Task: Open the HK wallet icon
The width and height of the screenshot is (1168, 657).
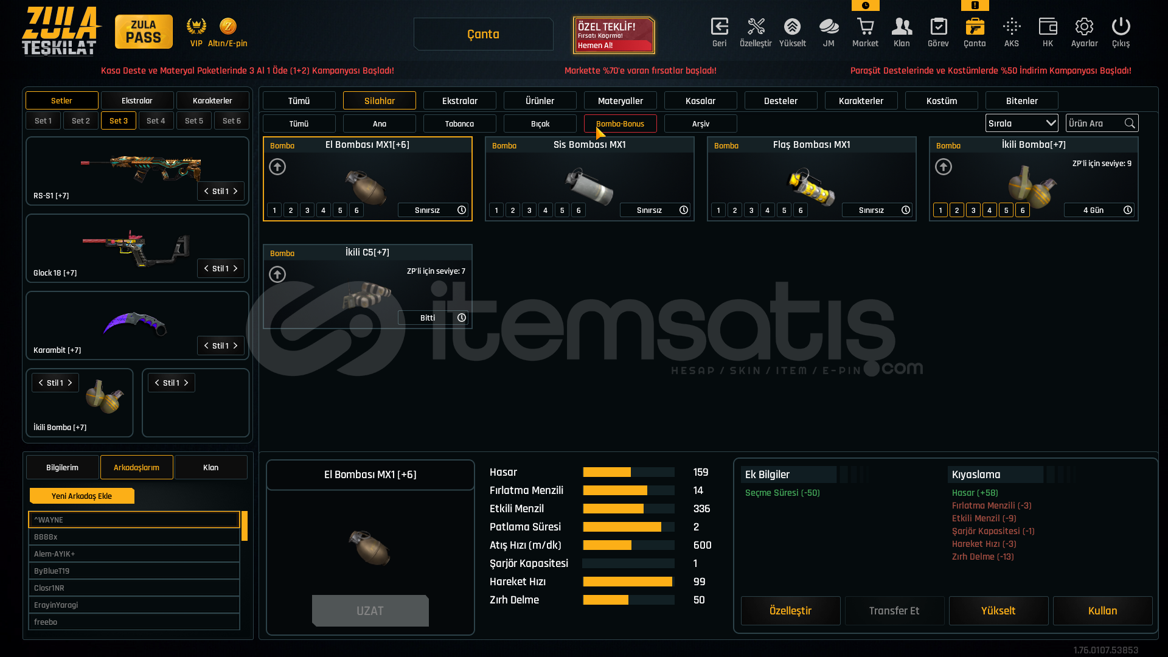Action: coord(1048,26)
